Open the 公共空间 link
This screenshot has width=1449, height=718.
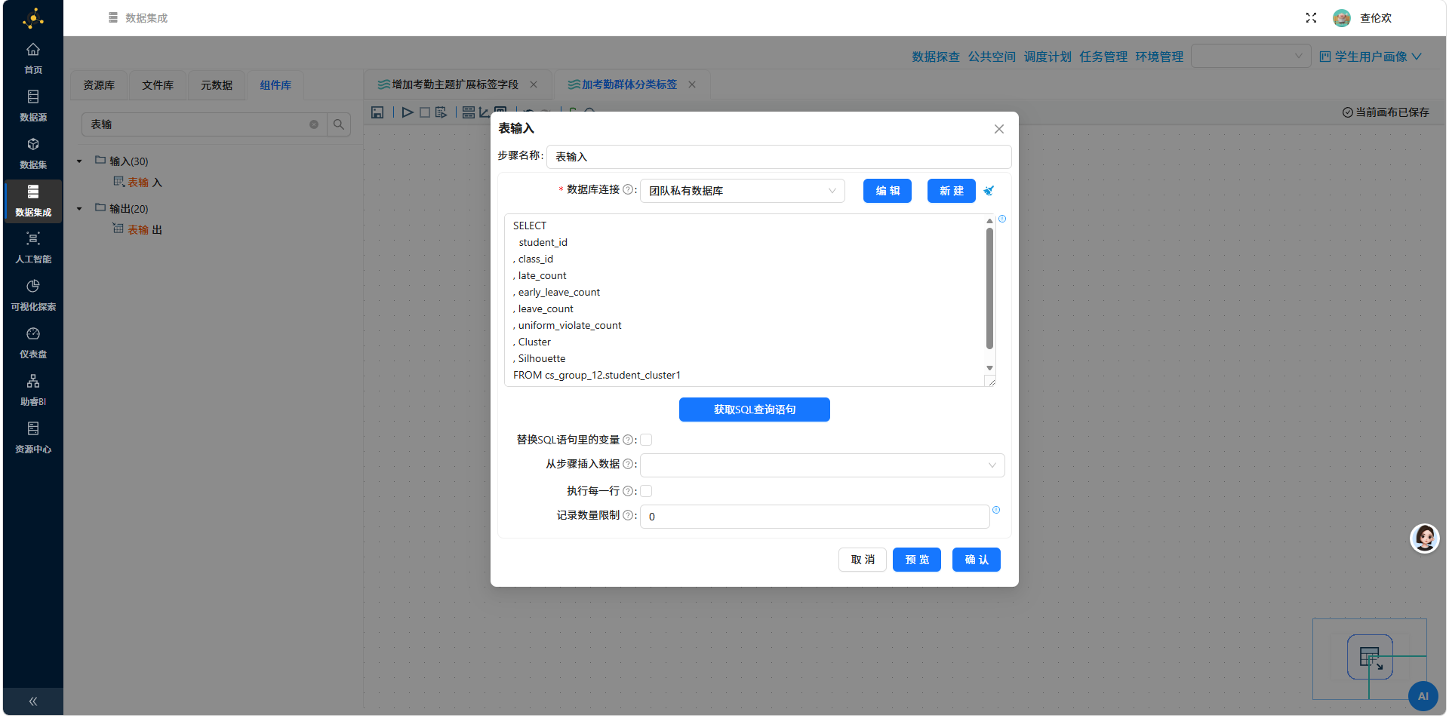click(x=992, y=57)
